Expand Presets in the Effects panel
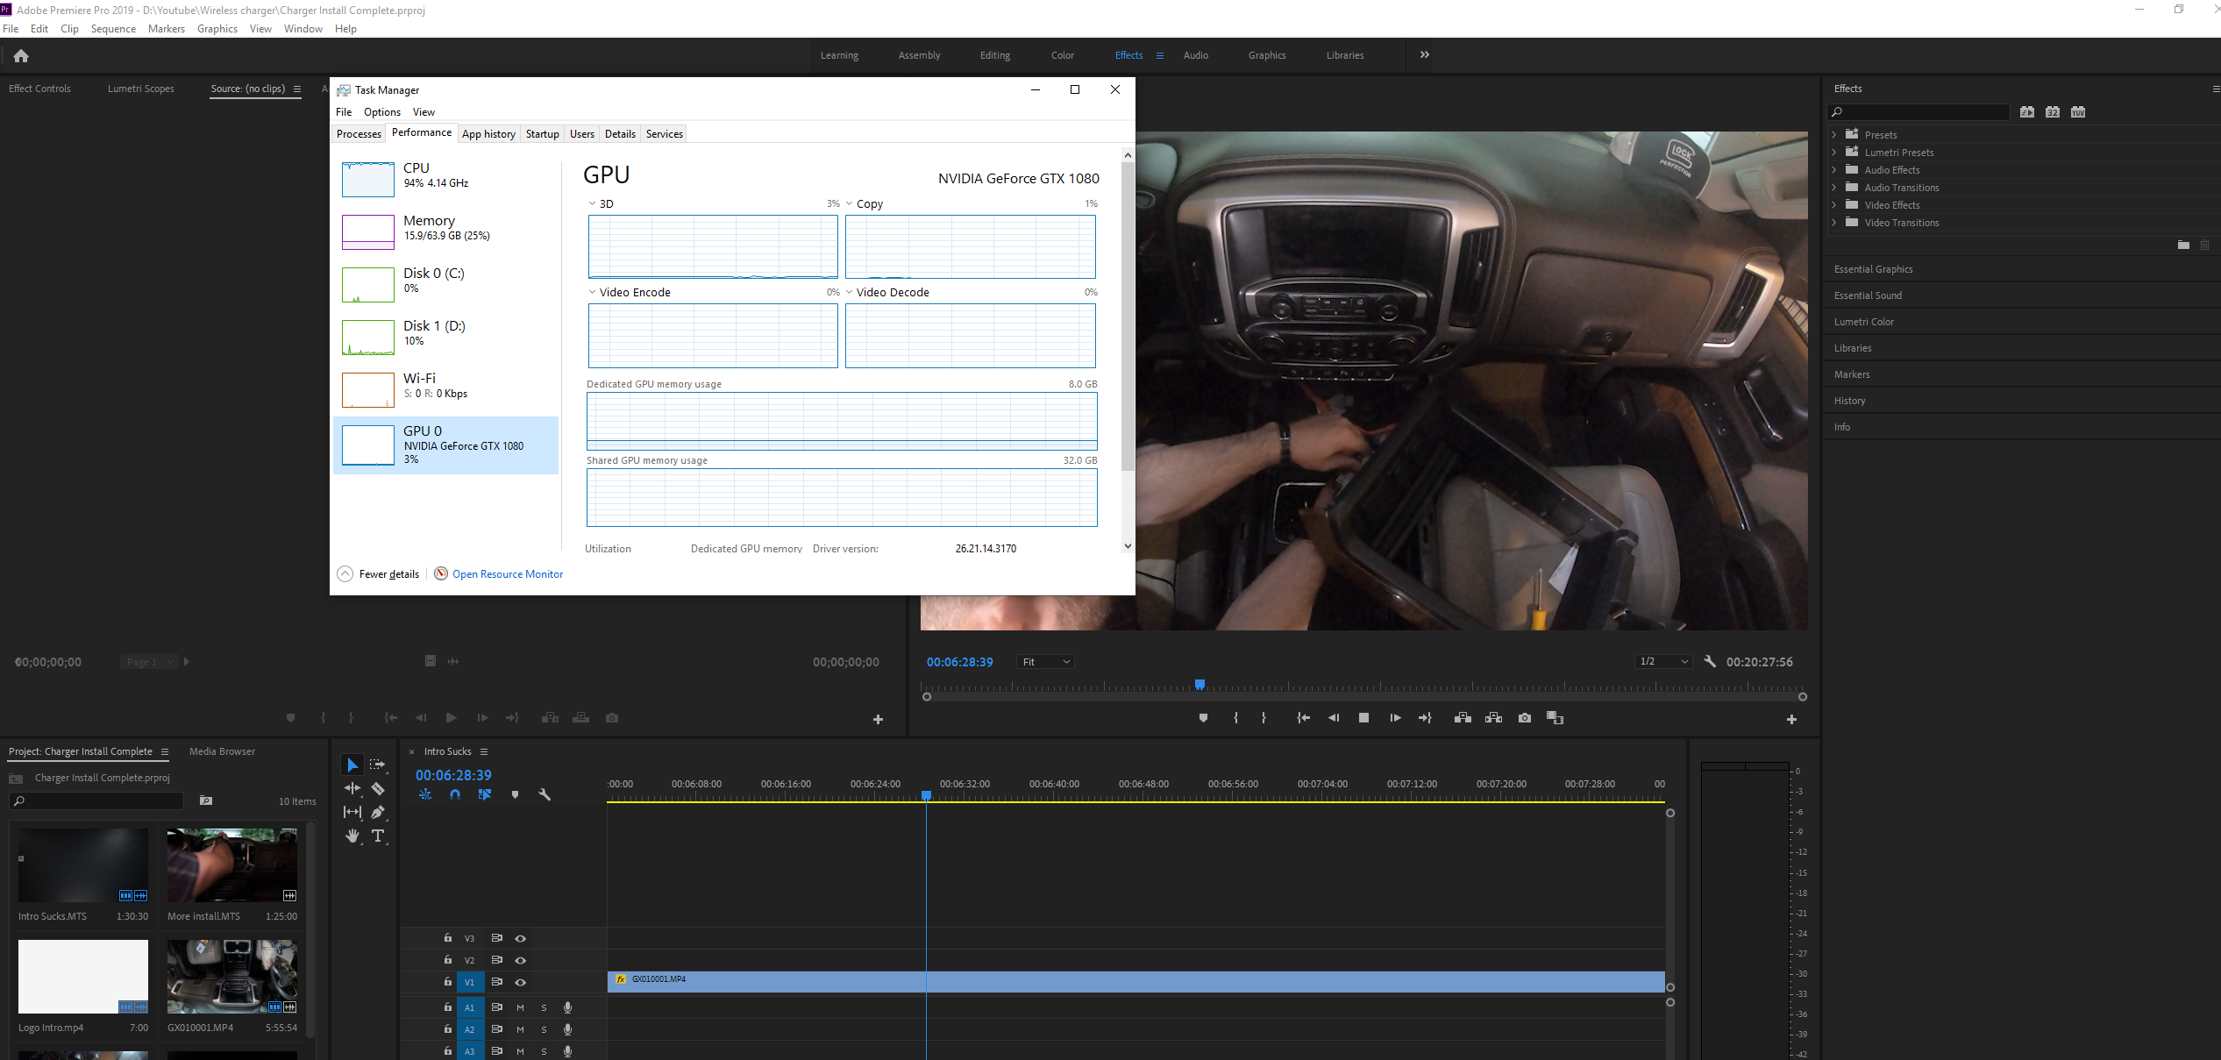 pos(1834,133)
